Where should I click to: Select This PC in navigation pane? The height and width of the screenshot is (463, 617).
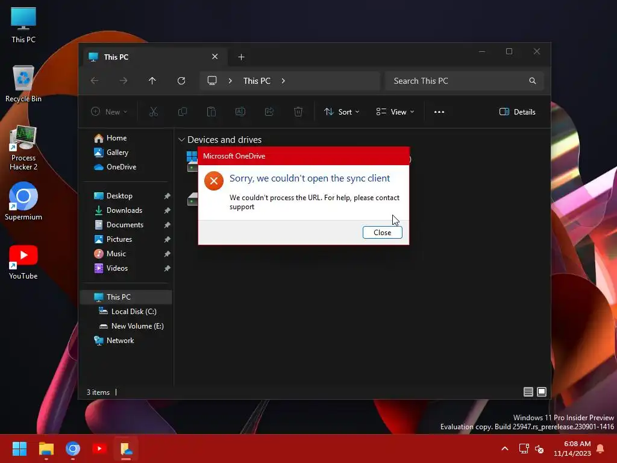[x=127, y=297]
